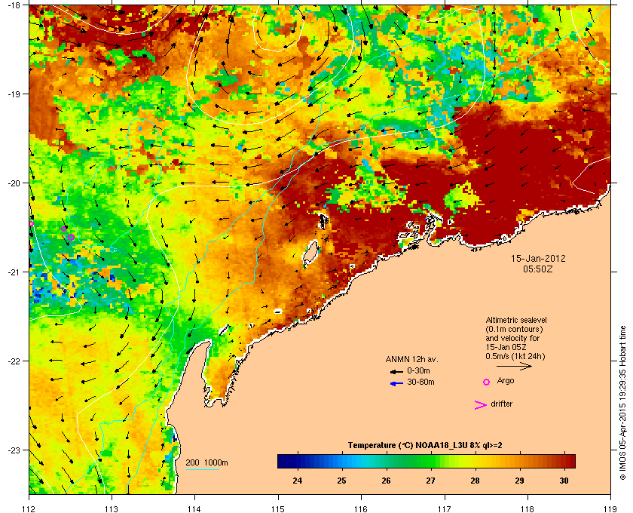Image resolution: width=633 pixels, height=513 pixels.
Task: Click latitude axis label '-23'
Action: coord(14,450)
